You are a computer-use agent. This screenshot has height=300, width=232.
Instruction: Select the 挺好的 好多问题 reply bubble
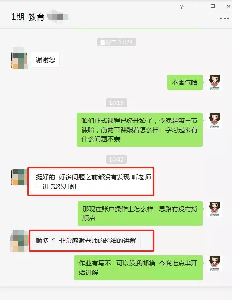(91, 182)
